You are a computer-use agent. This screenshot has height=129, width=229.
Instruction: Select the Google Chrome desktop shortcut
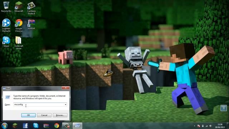pyautogui.click(x=19, y=25)
